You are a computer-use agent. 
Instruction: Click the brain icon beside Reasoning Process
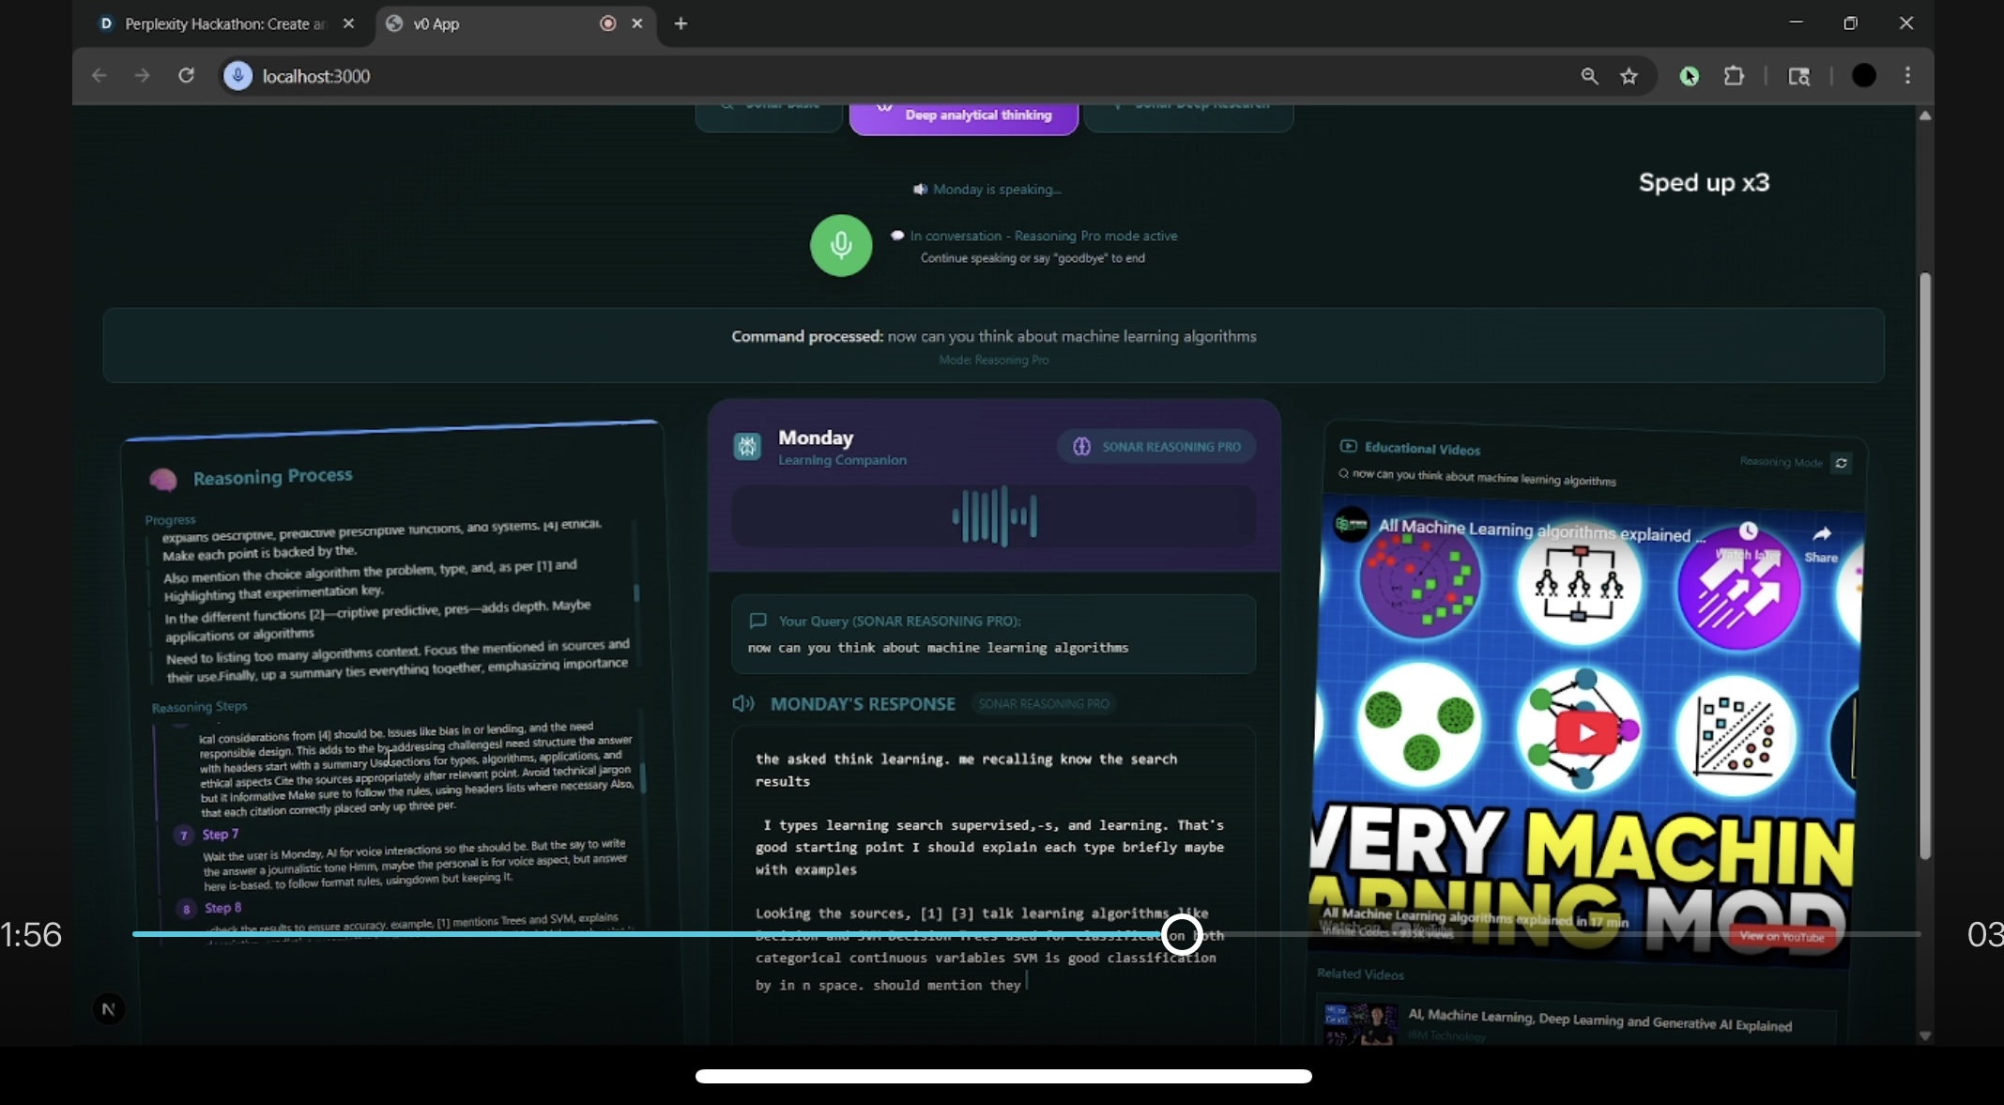click(163, 480)
